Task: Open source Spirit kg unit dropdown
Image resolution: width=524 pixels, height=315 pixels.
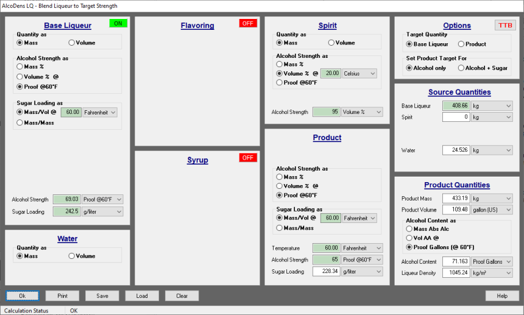Action: point(492,117)
